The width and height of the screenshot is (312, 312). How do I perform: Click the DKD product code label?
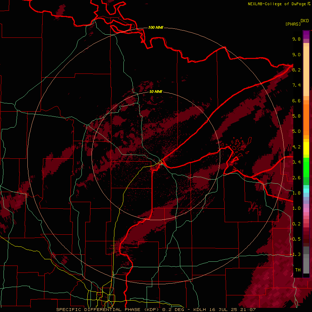(x=304, y=21)
